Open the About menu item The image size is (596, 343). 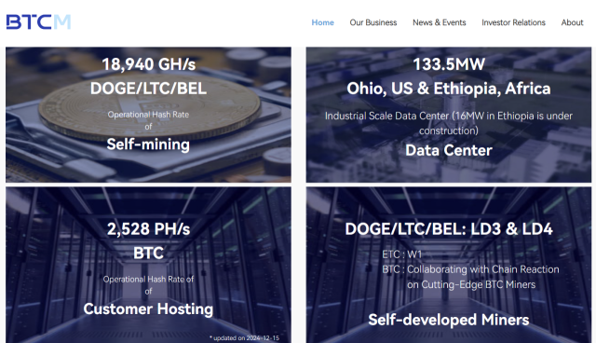point(572,22)
